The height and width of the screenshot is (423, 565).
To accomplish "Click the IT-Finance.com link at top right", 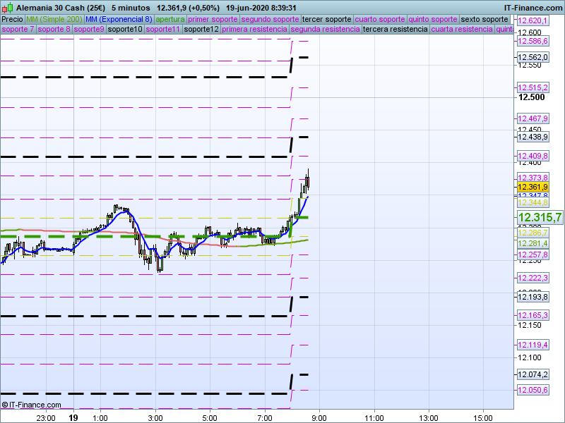I will click(533, 8).
